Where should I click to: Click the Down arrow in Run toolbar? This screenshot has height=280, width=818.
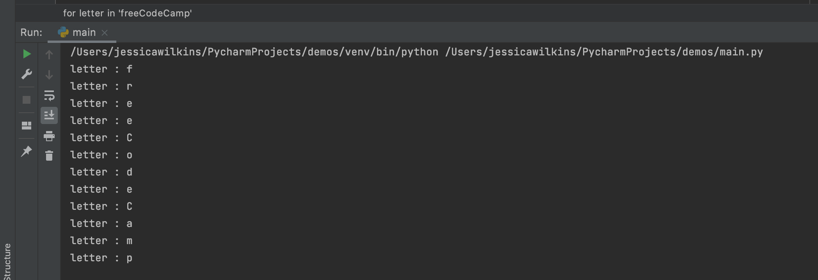tap(49, 75)
